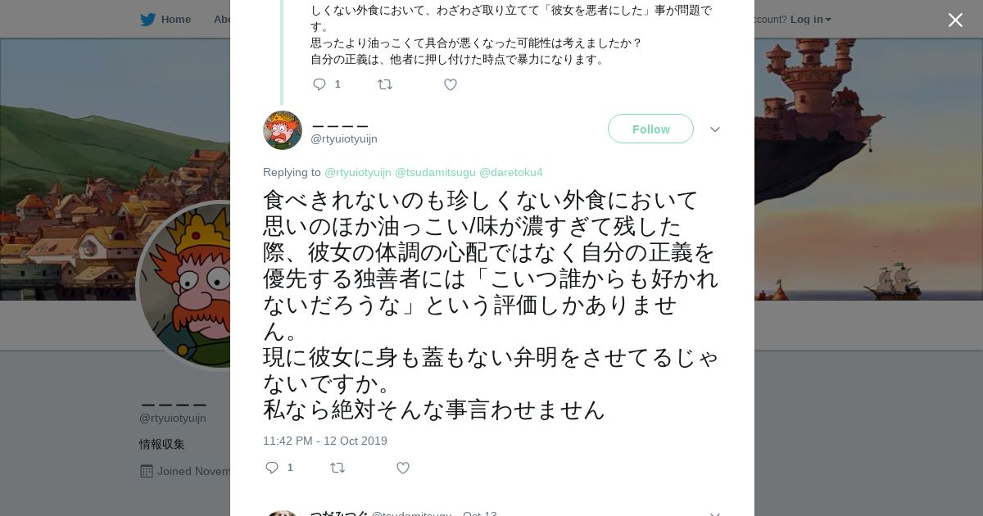Open the @daretoku4 mention link
The height and width of the screenshot is (516, 983).
511,172
